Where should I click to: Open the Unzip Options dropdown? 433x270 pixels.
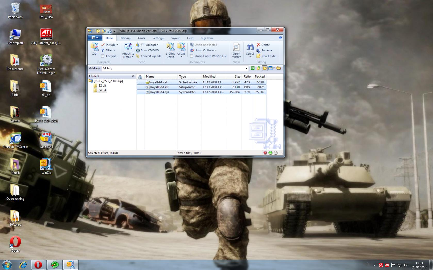(203, 50)
